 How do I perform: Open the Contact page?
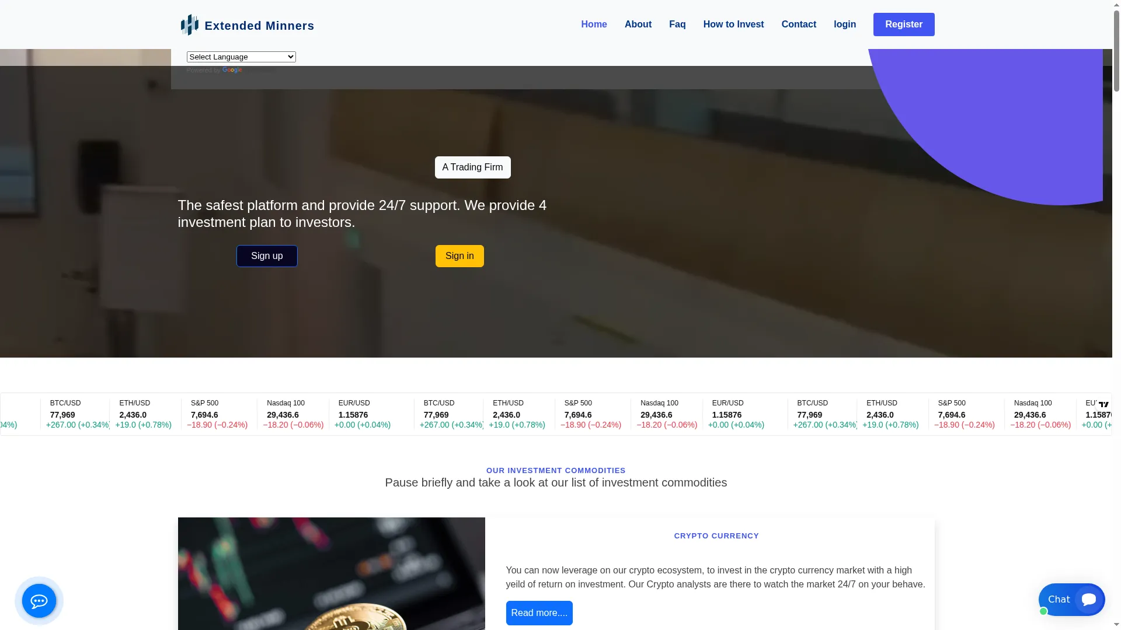pos(799,24)
